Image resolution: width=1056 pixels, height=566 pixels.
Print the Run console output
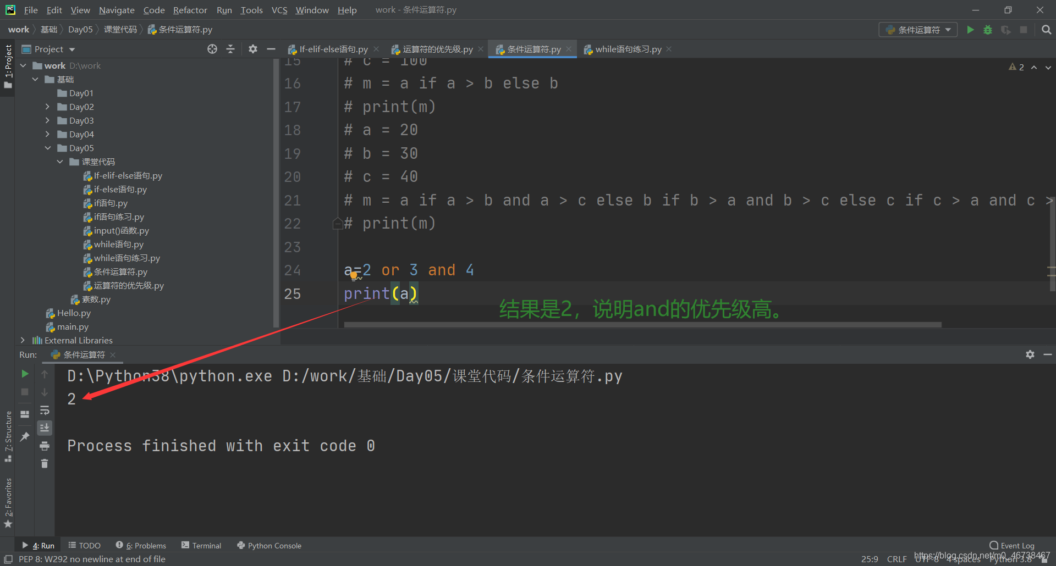[x=45, y=446]
